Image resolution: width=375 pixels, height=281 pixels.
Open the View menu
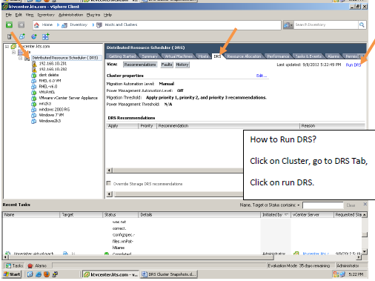click(x=30, y=15)
